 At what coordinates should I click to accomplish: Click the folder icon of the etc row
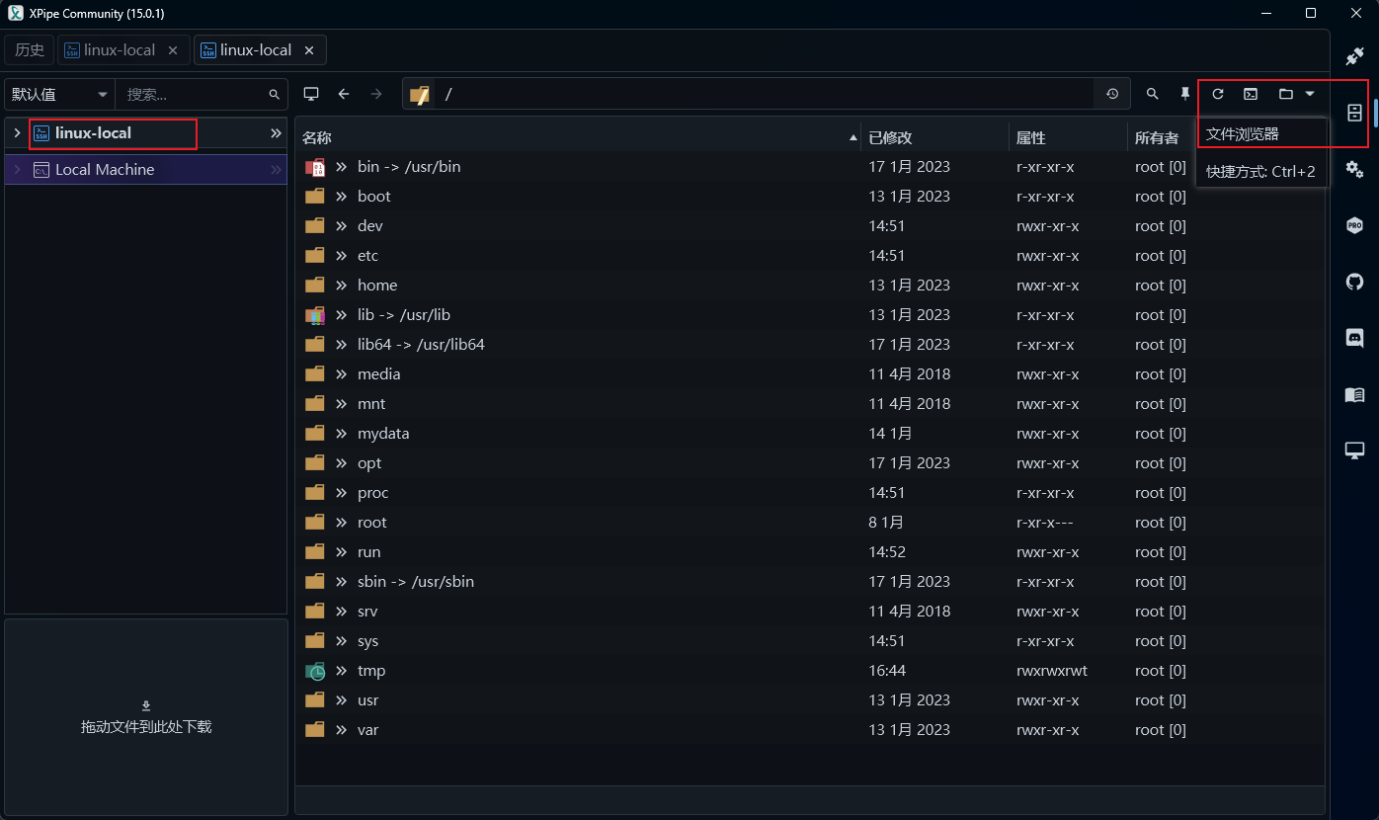315,256
